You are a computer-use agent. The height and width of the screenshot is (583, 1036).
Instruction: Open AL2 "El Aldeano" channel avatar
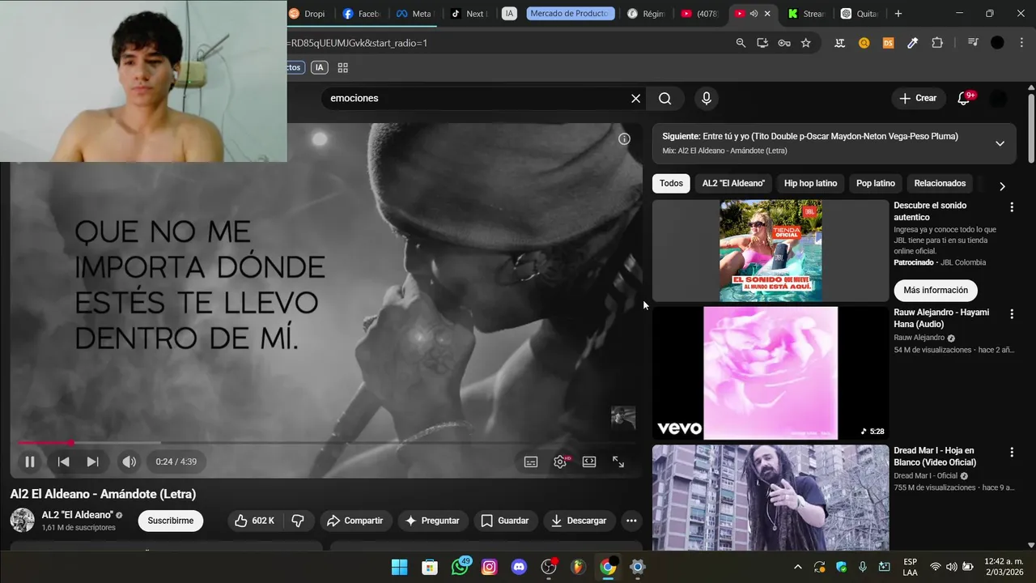click(23, 521)
